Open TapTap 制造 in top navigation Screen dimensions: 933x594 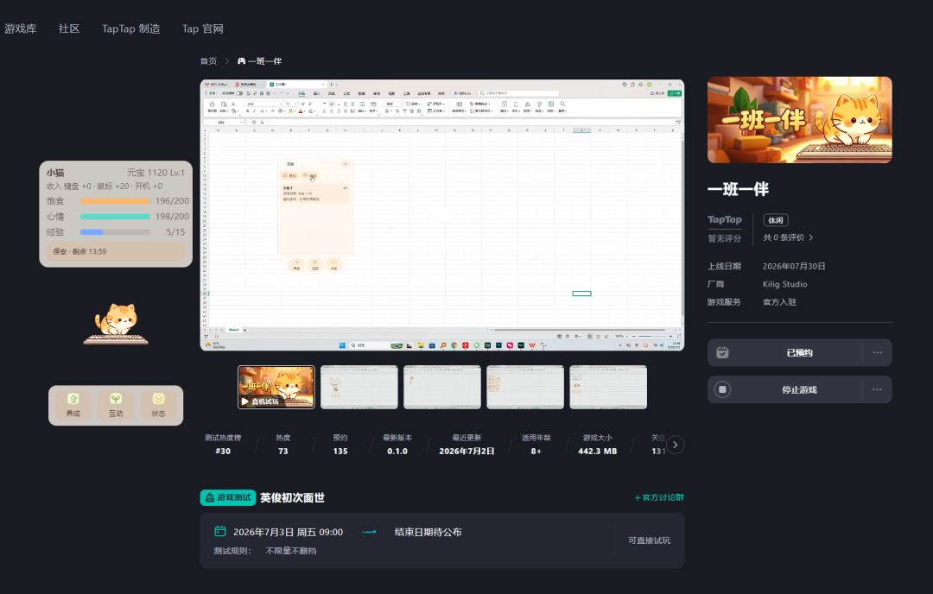[131, 28]
